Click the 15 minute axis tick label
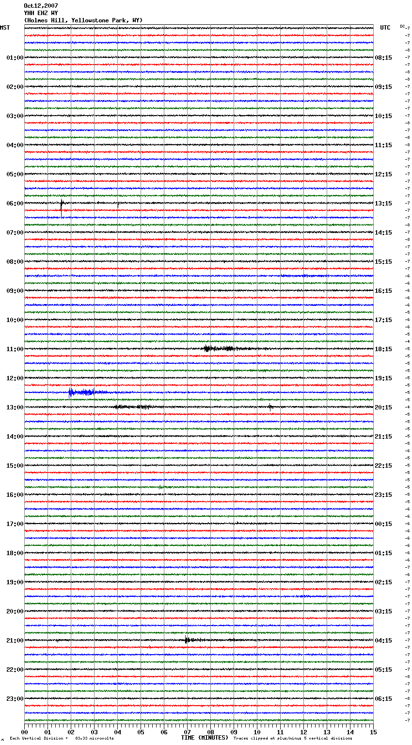Viewport: 412px width, 745px height. click(373, 732)
